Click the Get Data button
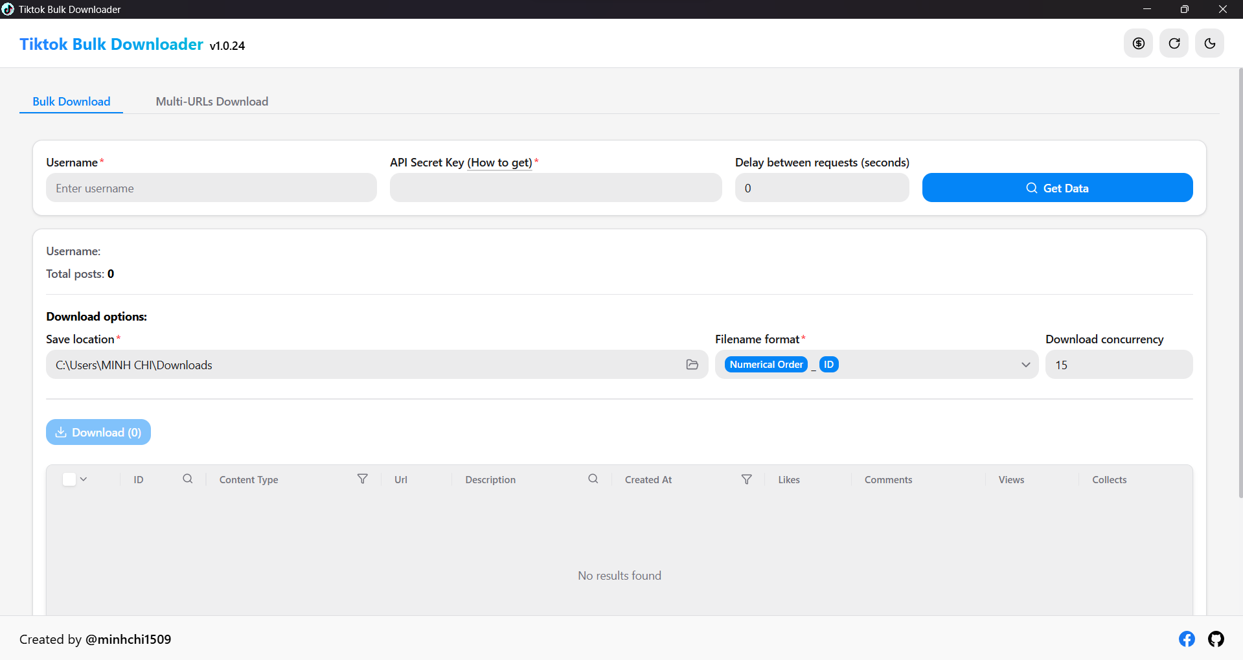The image size is (1243, 660). [1057, 188]
